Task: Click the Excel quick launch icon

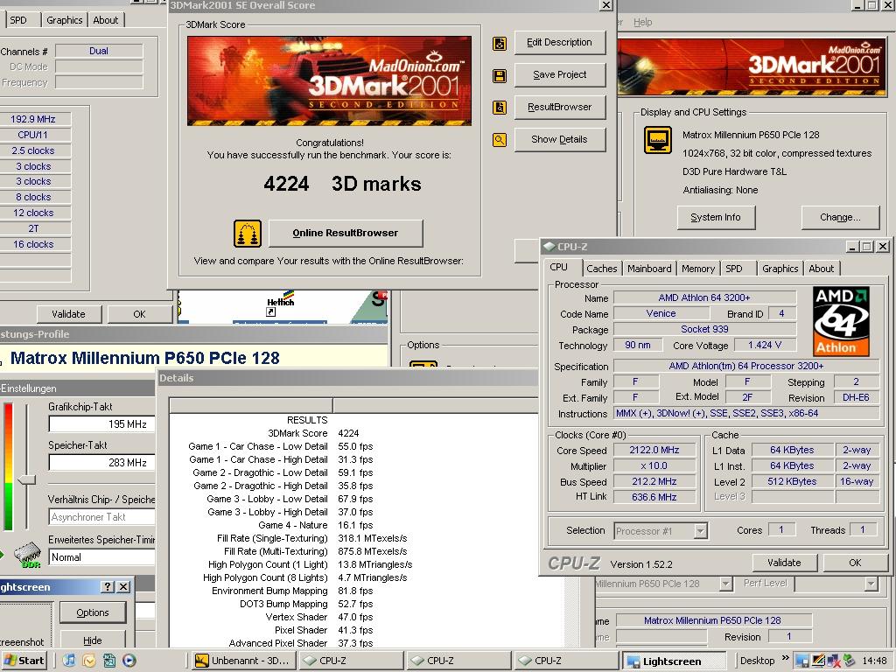Action: pos(109,661)
